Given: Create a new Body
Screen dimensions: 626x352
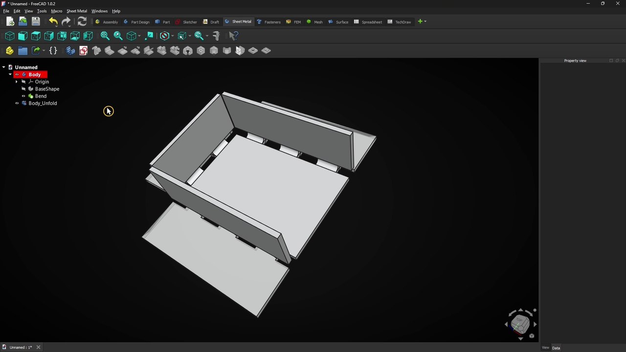Looking at the screenshot, I should click(x=70, y=50).
